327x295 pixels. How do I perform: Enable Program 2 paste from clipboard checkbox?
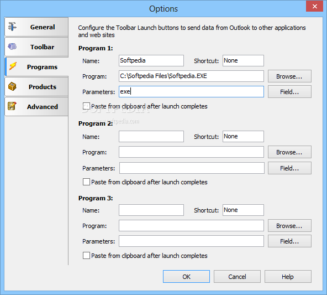tap(86, 182)
